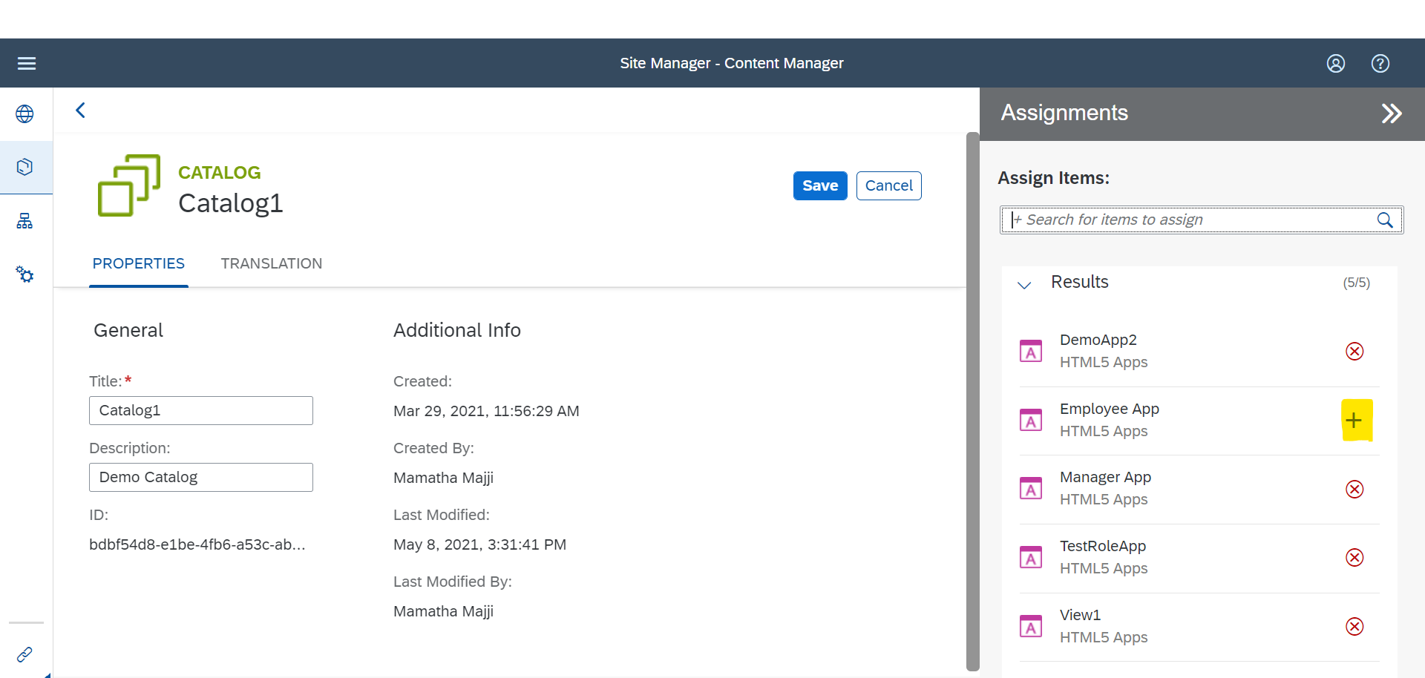Click the vertical scrollbar of properties pane

coord(972,401)
